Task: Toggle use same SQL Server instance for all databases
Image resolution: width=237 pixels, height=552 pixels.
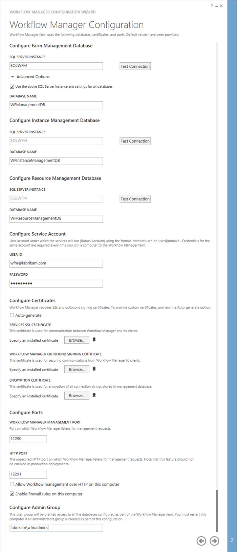Action: [12, 87]
